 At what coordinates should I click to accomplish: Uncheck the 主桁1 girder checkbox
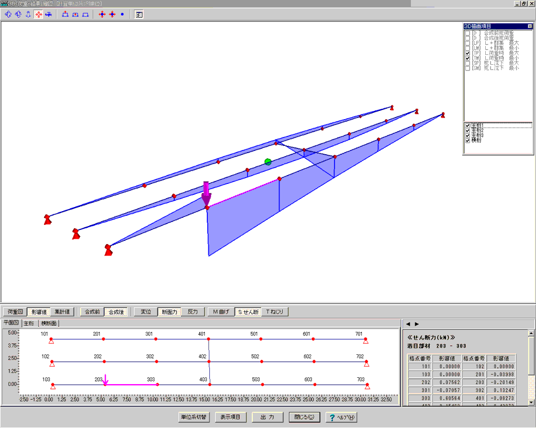coord(467,125)
